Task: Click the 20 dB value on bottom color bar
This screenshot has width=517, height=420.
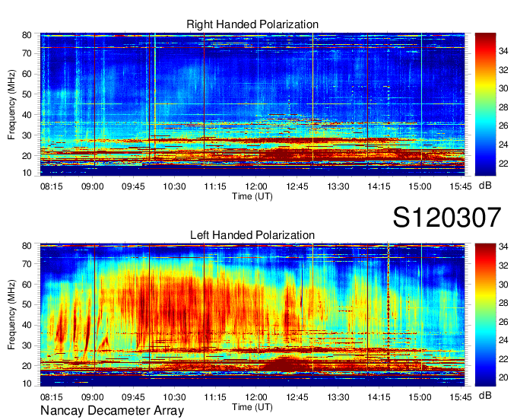Action: (503, 377)
